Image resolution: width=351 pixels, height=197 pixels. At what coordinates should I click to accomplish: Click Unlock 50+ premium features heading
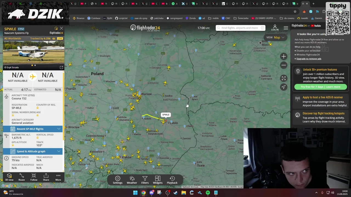[320, 69]
